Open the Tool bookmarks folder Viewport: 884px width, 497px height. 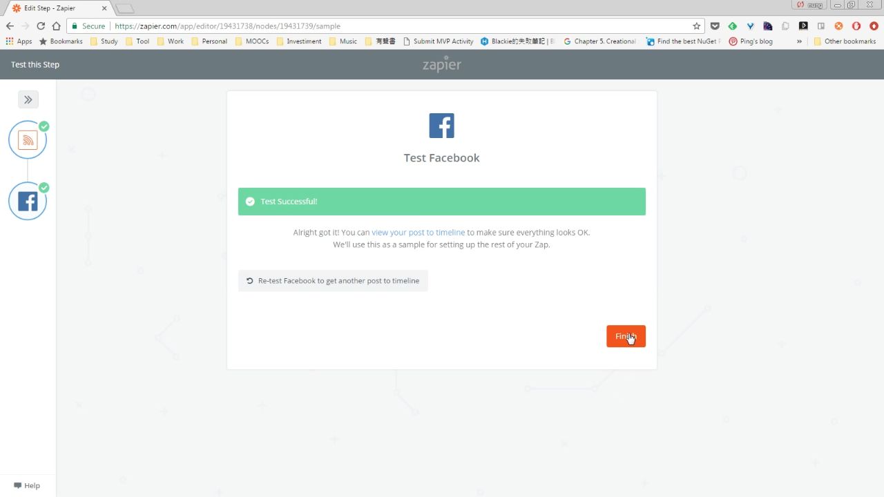(137, 41)
